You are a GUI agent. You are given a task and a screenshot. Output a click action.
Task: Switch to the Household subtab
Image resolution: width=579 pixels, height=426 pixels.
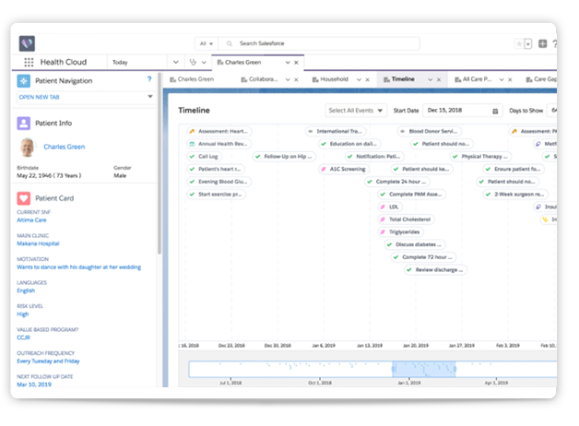330,79
